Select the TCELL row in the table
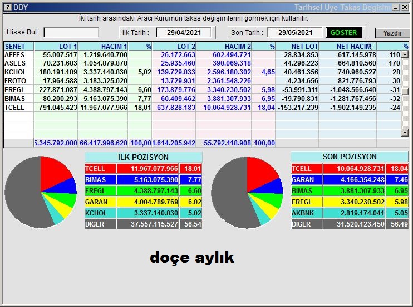 (202, 108)
